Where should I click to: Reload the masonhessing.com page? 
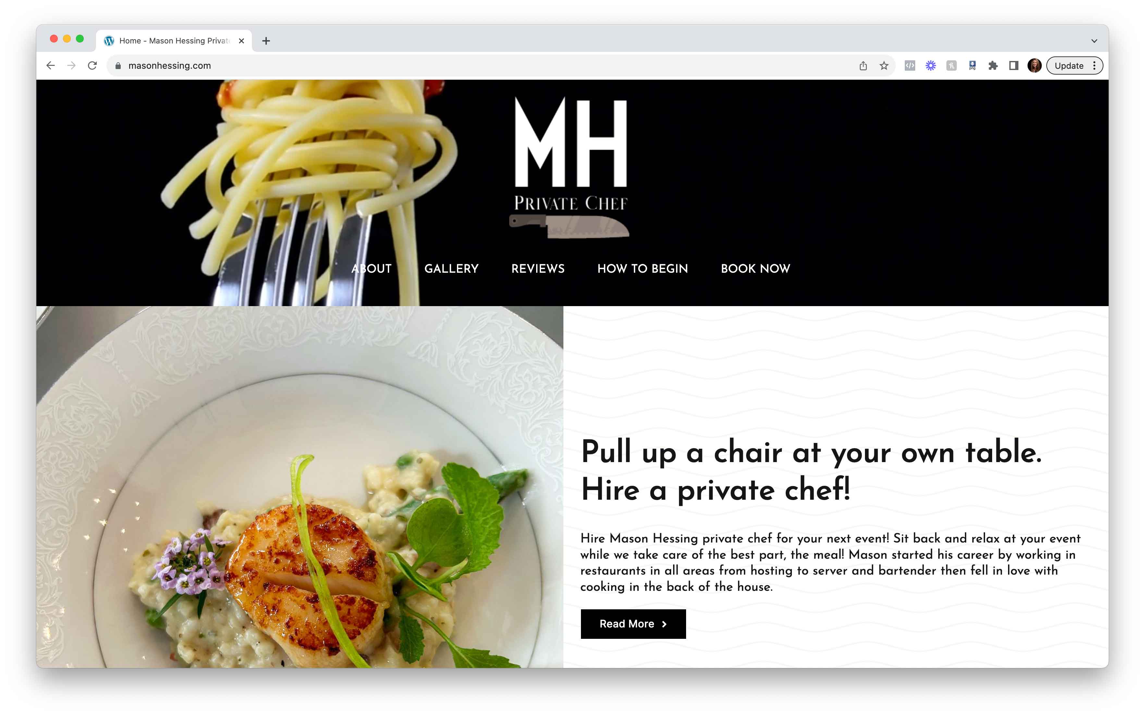click(92, 66)
